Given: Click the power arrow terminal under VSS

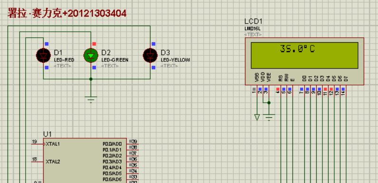Looking at the screenshot, I should point(257,117).
